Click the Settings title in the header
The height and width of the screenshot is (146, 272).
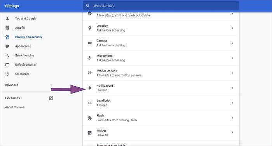pos(12,6)
